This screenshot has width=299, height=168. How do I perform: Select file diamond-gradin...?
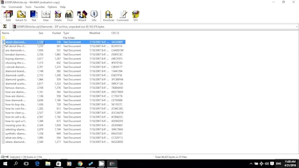click(x=63, y=80)
